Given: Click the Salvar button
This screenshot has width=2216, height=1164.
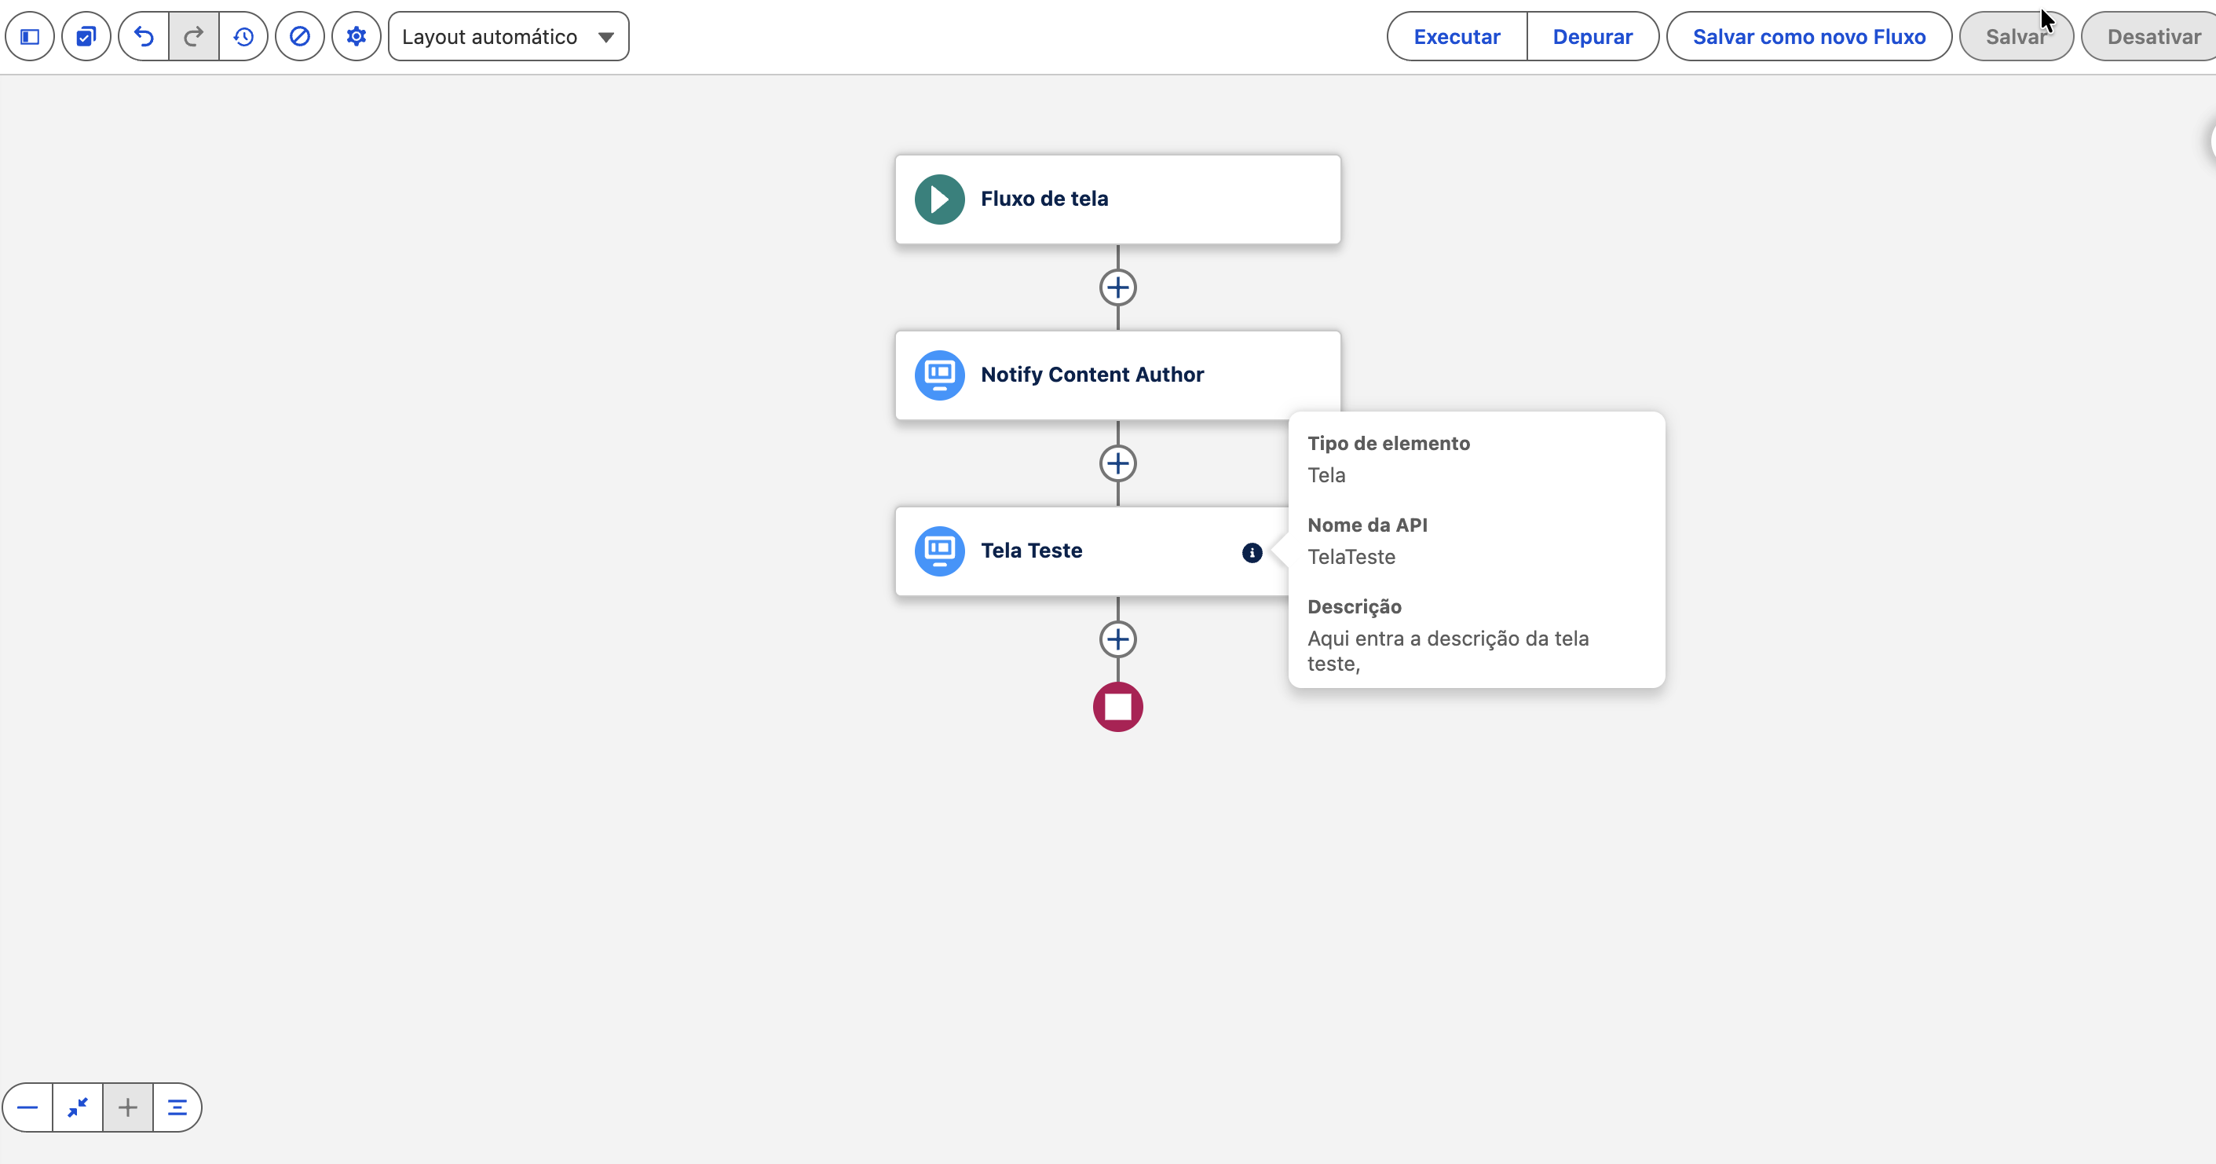Looking at the screenshot, I should [2017, 37].
